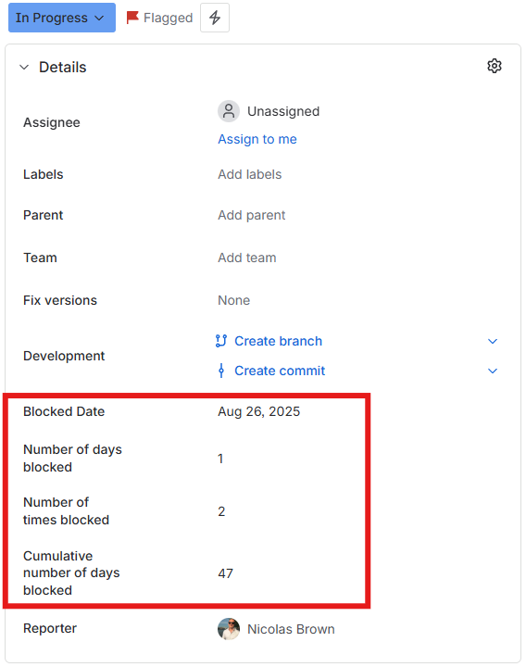Click the Development field label
The width and height of the screenshot is (526, 667).
pos(64,356)
